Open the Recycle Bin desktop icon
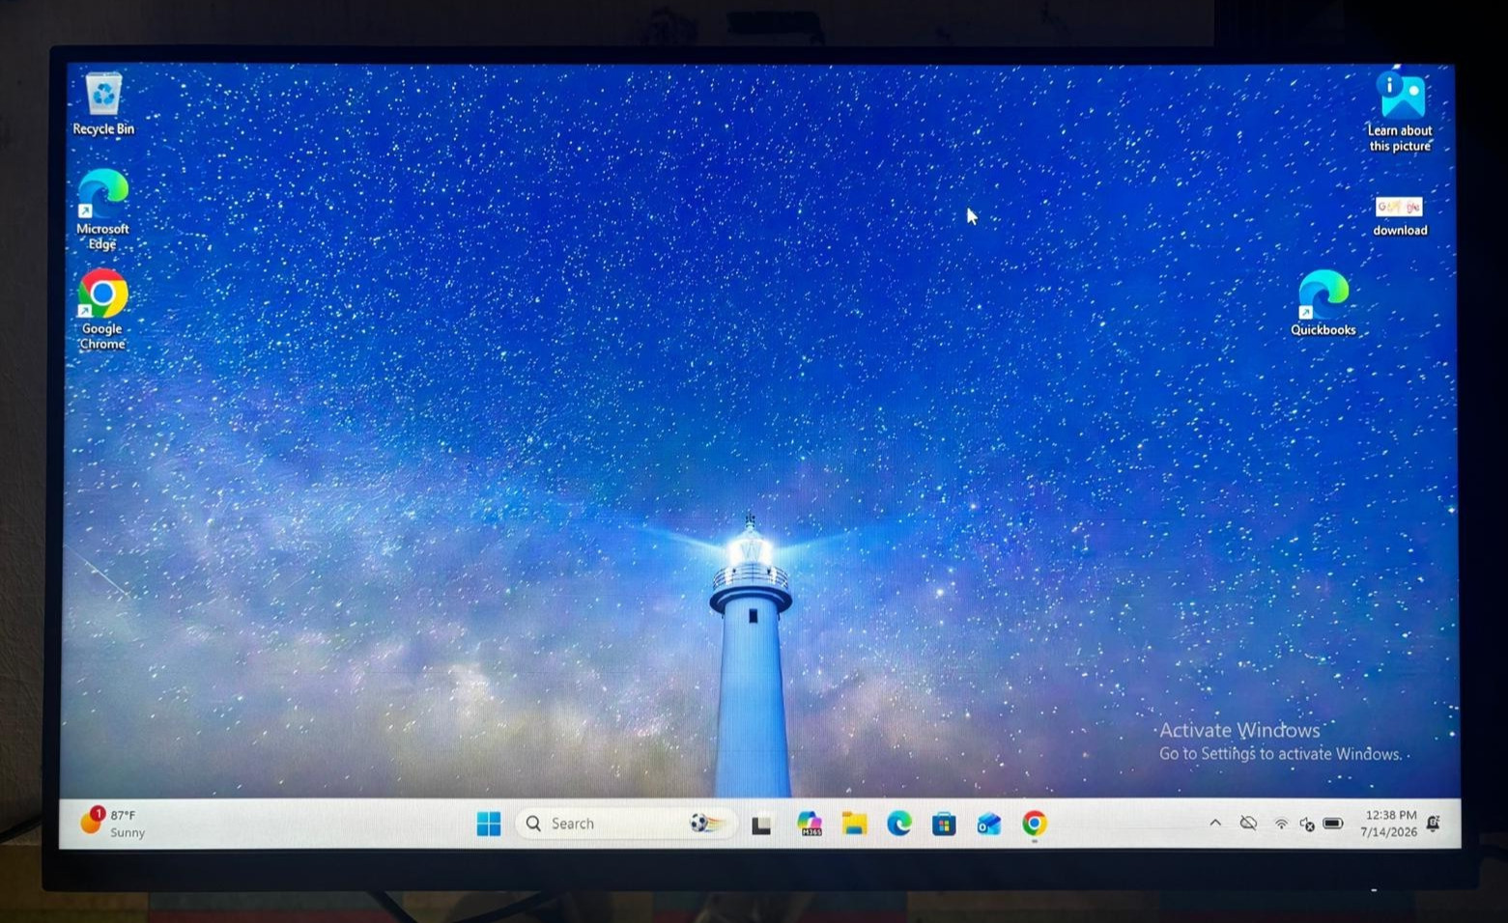1508x923 pixels. 103,104
